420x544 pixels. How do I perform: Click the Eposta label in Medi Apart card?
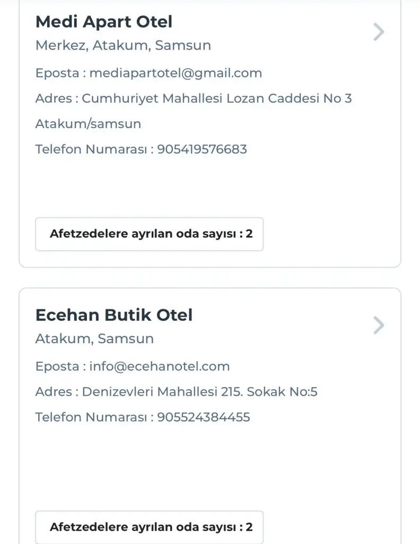58,73
